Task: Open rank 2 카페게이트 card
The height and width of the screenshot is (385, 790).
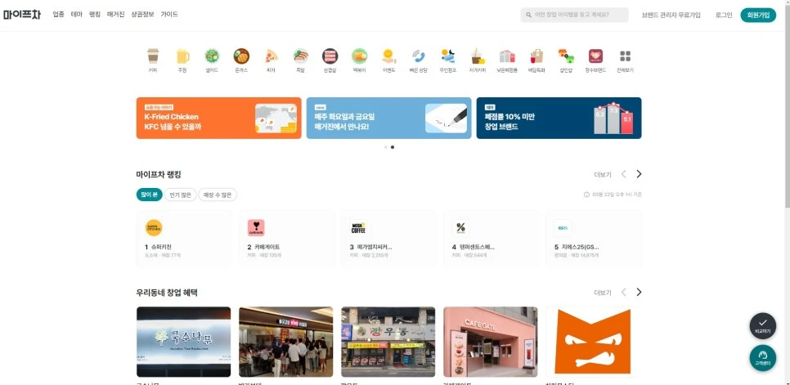Action: [x=287, y=239]
